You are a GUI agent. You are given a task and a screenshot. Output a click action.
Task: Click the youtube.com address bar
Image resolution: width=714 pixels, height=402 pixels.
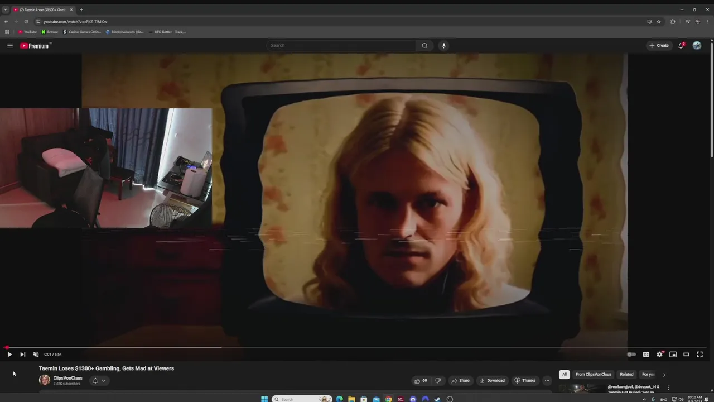pyautogui.click(x=340, y=22)
